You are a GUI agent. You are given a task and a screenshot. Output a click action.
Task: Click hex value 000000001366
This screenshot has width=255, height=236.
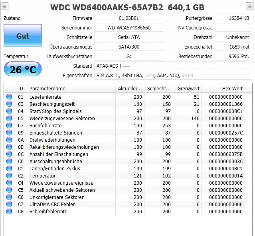click(x=226, y=104)
